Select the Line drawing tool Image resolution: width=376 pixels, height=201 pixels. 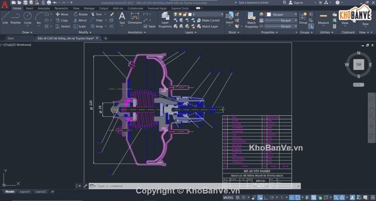point(5,18)
